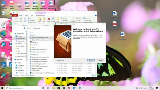Viewport: 160px width, 90px height.
Task: Click Select all in the ribbon
Action: [x=86, y=18]
